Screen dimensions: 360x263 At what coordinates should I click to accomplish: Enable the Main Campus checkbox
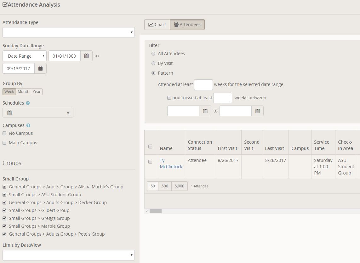(x=4, y=143)
